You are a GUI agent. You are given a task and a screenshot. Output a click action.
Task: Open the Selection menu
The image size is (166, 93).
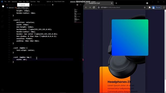tap(15, 2)
